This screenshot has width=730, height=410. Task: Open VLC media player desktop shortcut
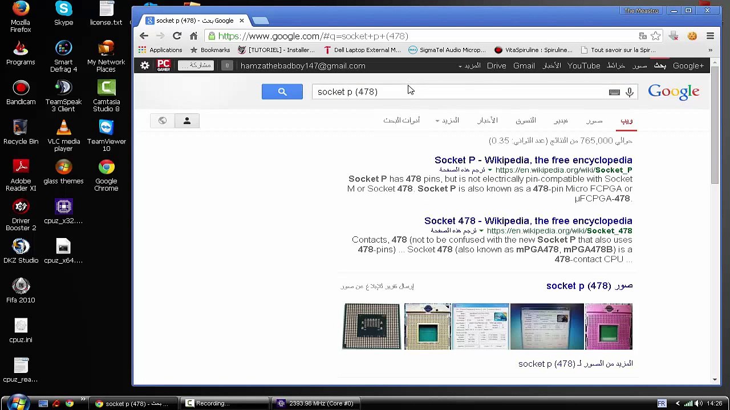[x=63, y=136]
